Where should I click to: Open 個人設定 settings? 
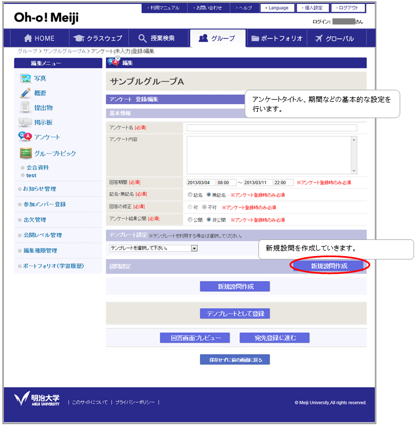coord(313,8)
